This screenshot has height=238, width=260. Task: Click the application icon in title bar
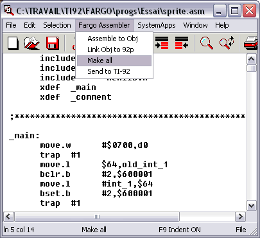(x=9, y=11)
